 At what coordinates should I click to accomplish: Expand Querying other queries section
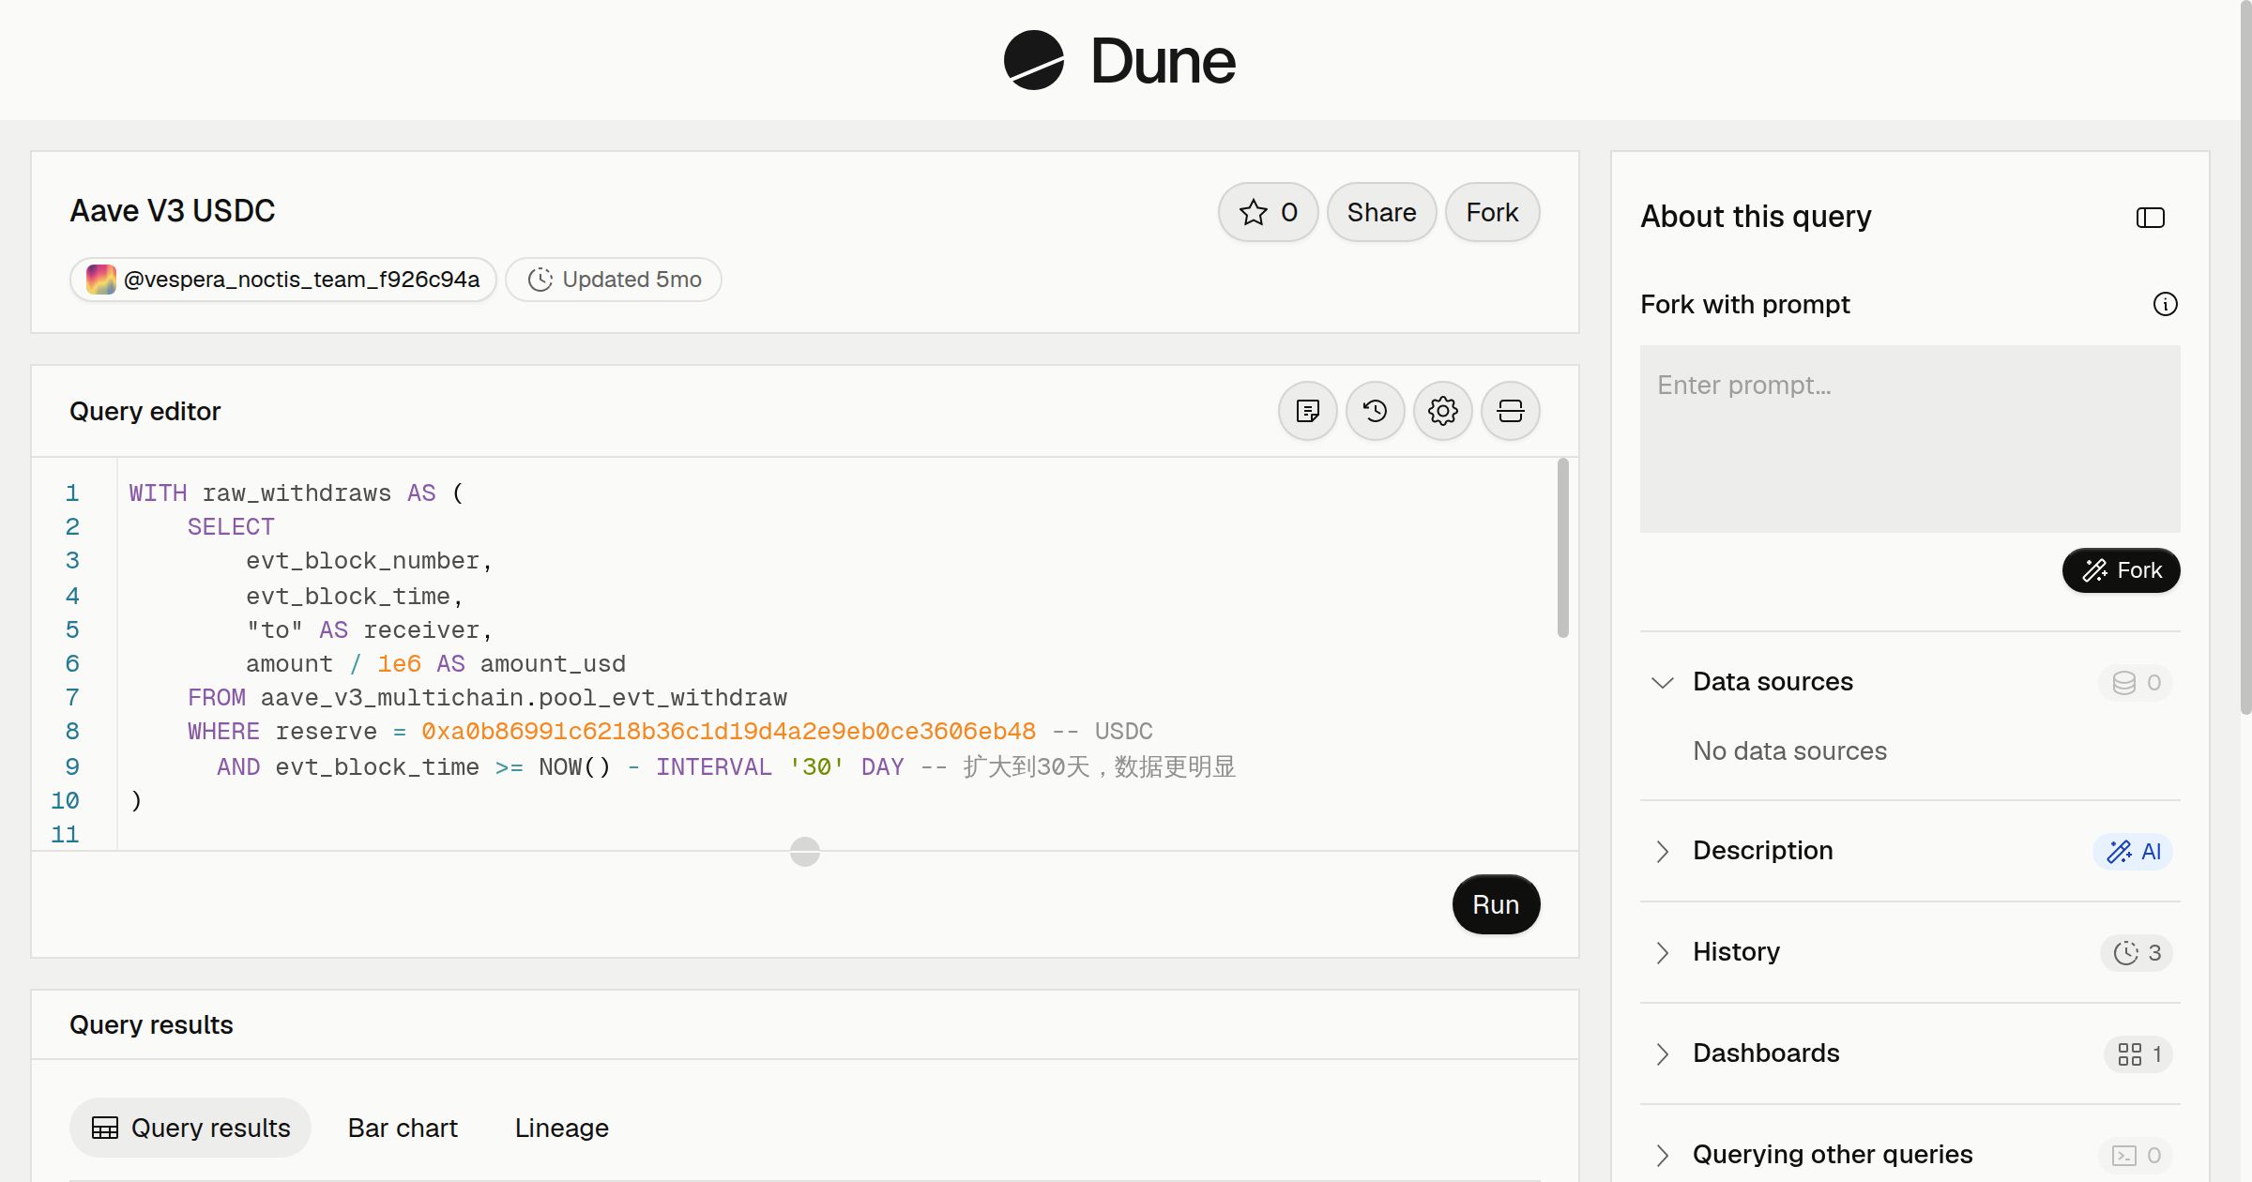point(1662,1155)
